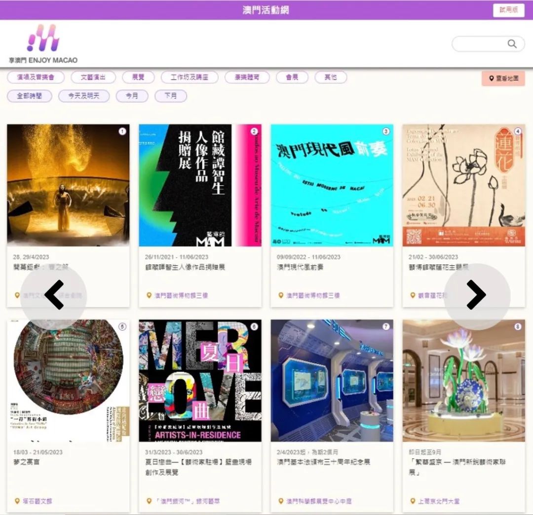Click the location pin next to 上葡京北門大堂
533x515 pixels.
(x=413, y=500)
